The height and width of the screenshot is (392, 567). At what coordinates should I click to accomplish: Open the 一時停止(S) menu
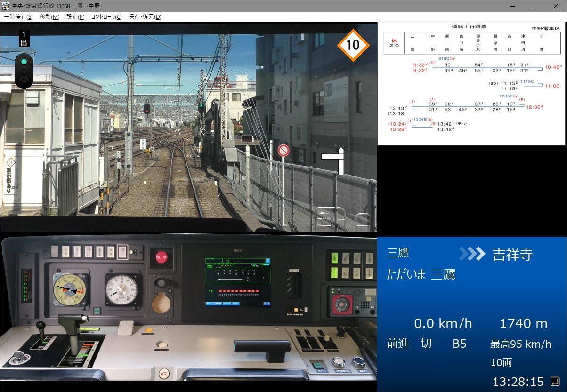(18, 17)
